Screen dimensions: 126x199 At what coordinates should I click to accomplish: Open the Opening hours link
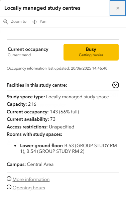[x=29, y=188]
